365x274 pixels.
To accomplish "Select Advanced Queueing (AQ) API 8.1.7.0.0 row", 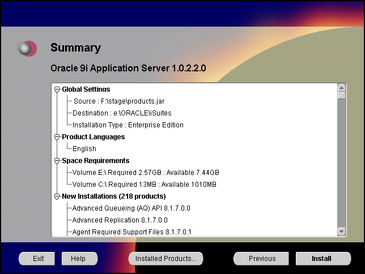I will (x=131, y=208).
